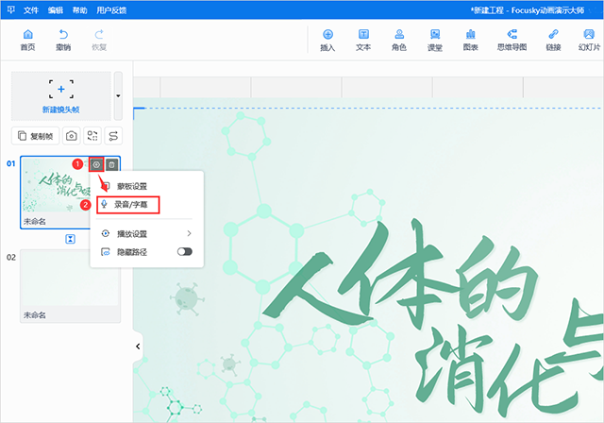The image size is (604, 423).
Task: Click the transition icon between frames
Action: (70, 239)
